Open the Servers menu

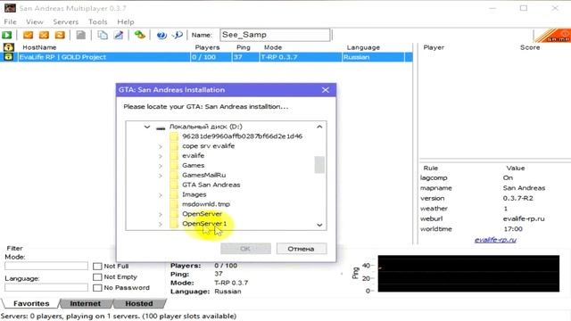click(x=65, y=21)
